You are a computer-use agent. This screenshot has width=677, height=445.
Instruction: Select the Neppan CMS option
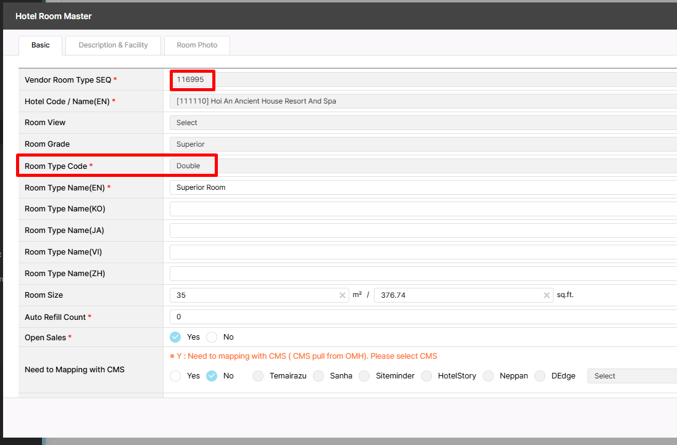point(488,376)
